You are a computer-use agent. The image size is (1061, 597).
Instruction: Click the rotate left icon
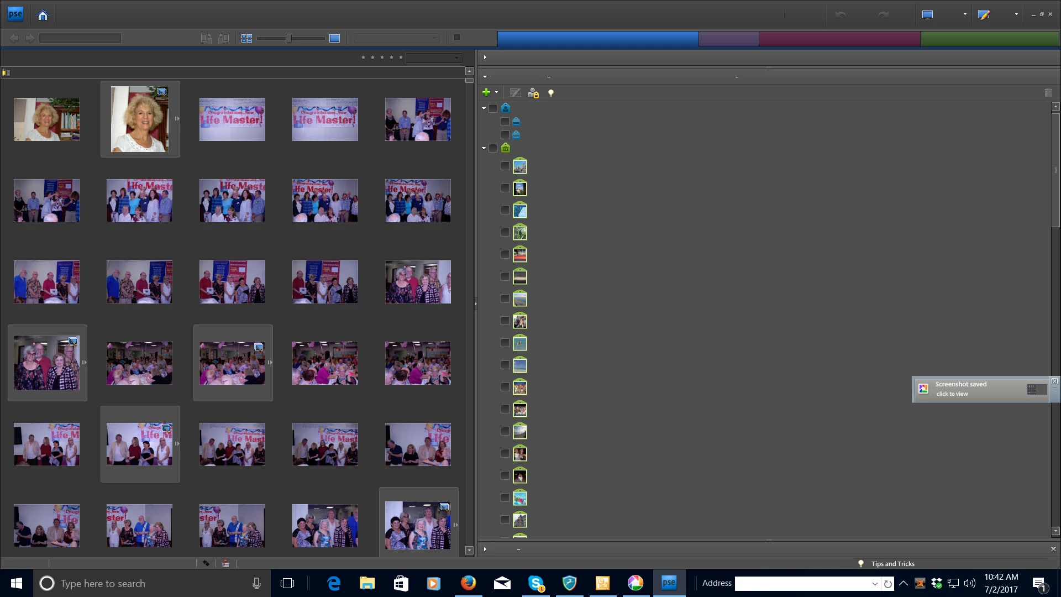click(x=206, y=38)
